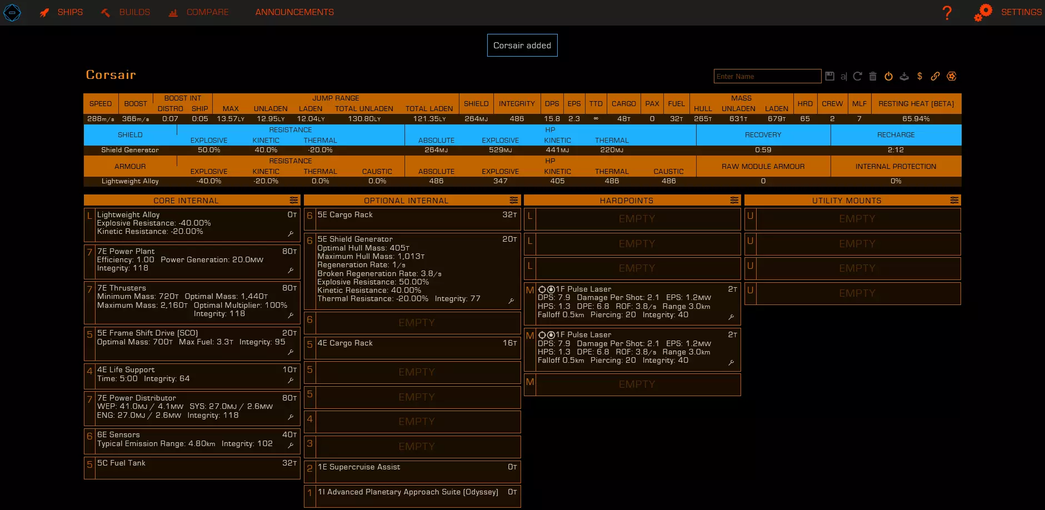Click the INTERNAL PROTECTION header
1045x510 pixels.
(x=896, y=167)
